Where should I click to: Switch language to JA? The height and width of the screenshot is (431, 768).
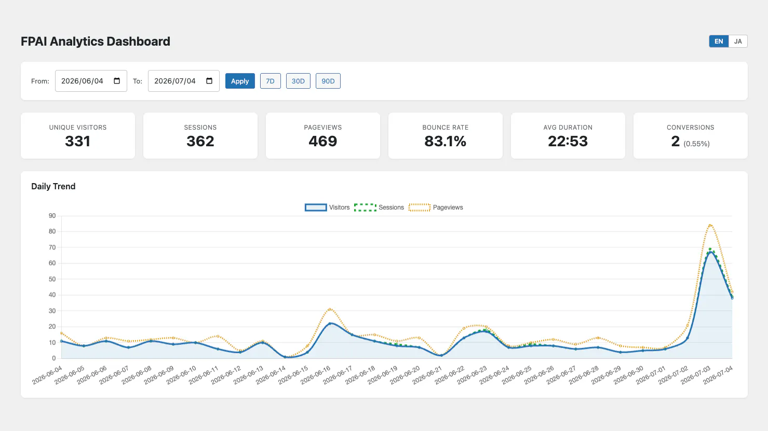click(x=738, y=41)
